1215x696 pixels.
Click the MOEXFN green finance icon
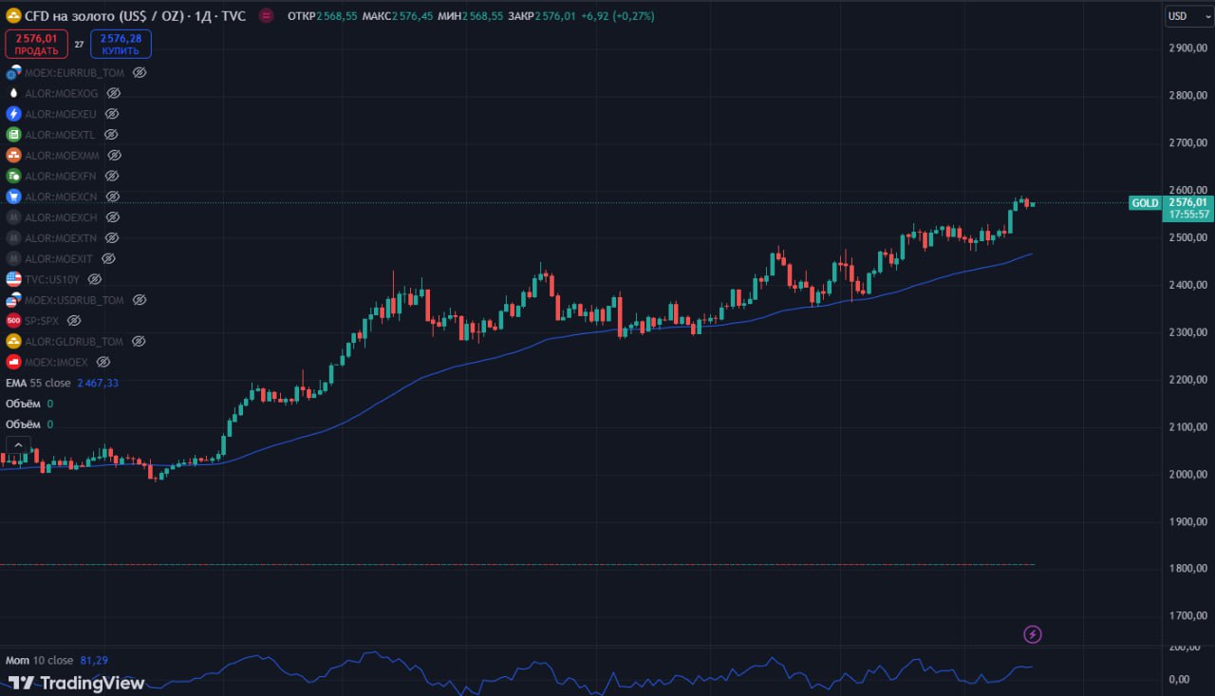pos(13,176)
